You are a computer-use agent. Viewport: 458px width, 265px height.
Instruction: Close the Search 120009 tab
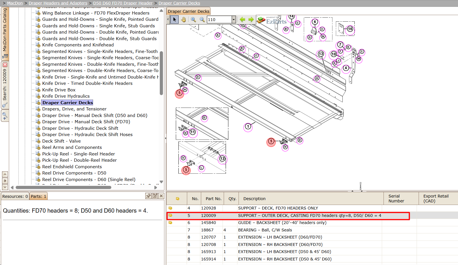[x=5, y=65]
